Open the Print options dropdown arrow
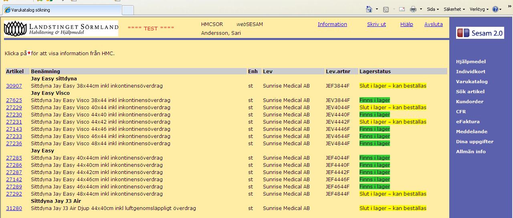Viewport: 513px width, 218px height. point(421,9)
